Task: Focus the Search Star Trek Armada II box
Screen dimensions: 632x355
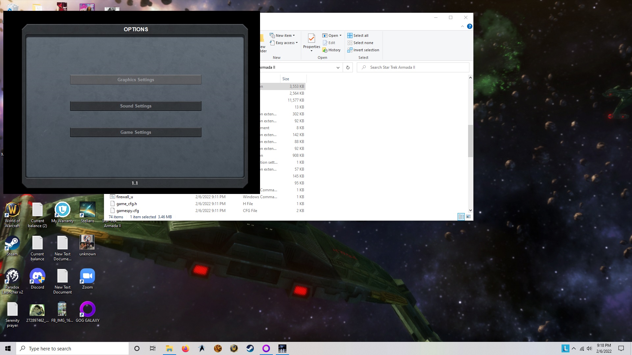Action: [413, 67]
